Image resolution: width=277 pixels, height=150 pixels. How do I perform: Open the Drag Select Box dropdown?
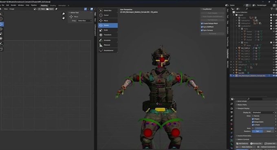(85, 21)
